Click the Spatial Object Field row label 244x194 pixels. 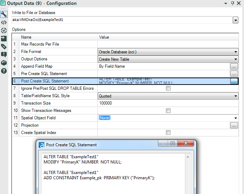(38, 118)
